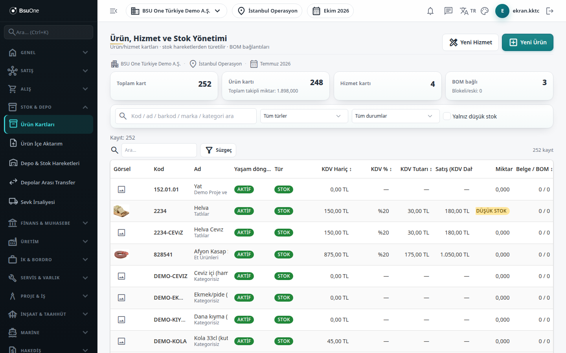Open Ürün İçe Aktarım menu item
566x353 pixels.
[x=48, y=144]
